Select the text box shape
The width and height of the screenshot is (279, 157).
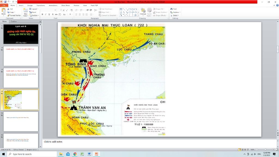121,9
